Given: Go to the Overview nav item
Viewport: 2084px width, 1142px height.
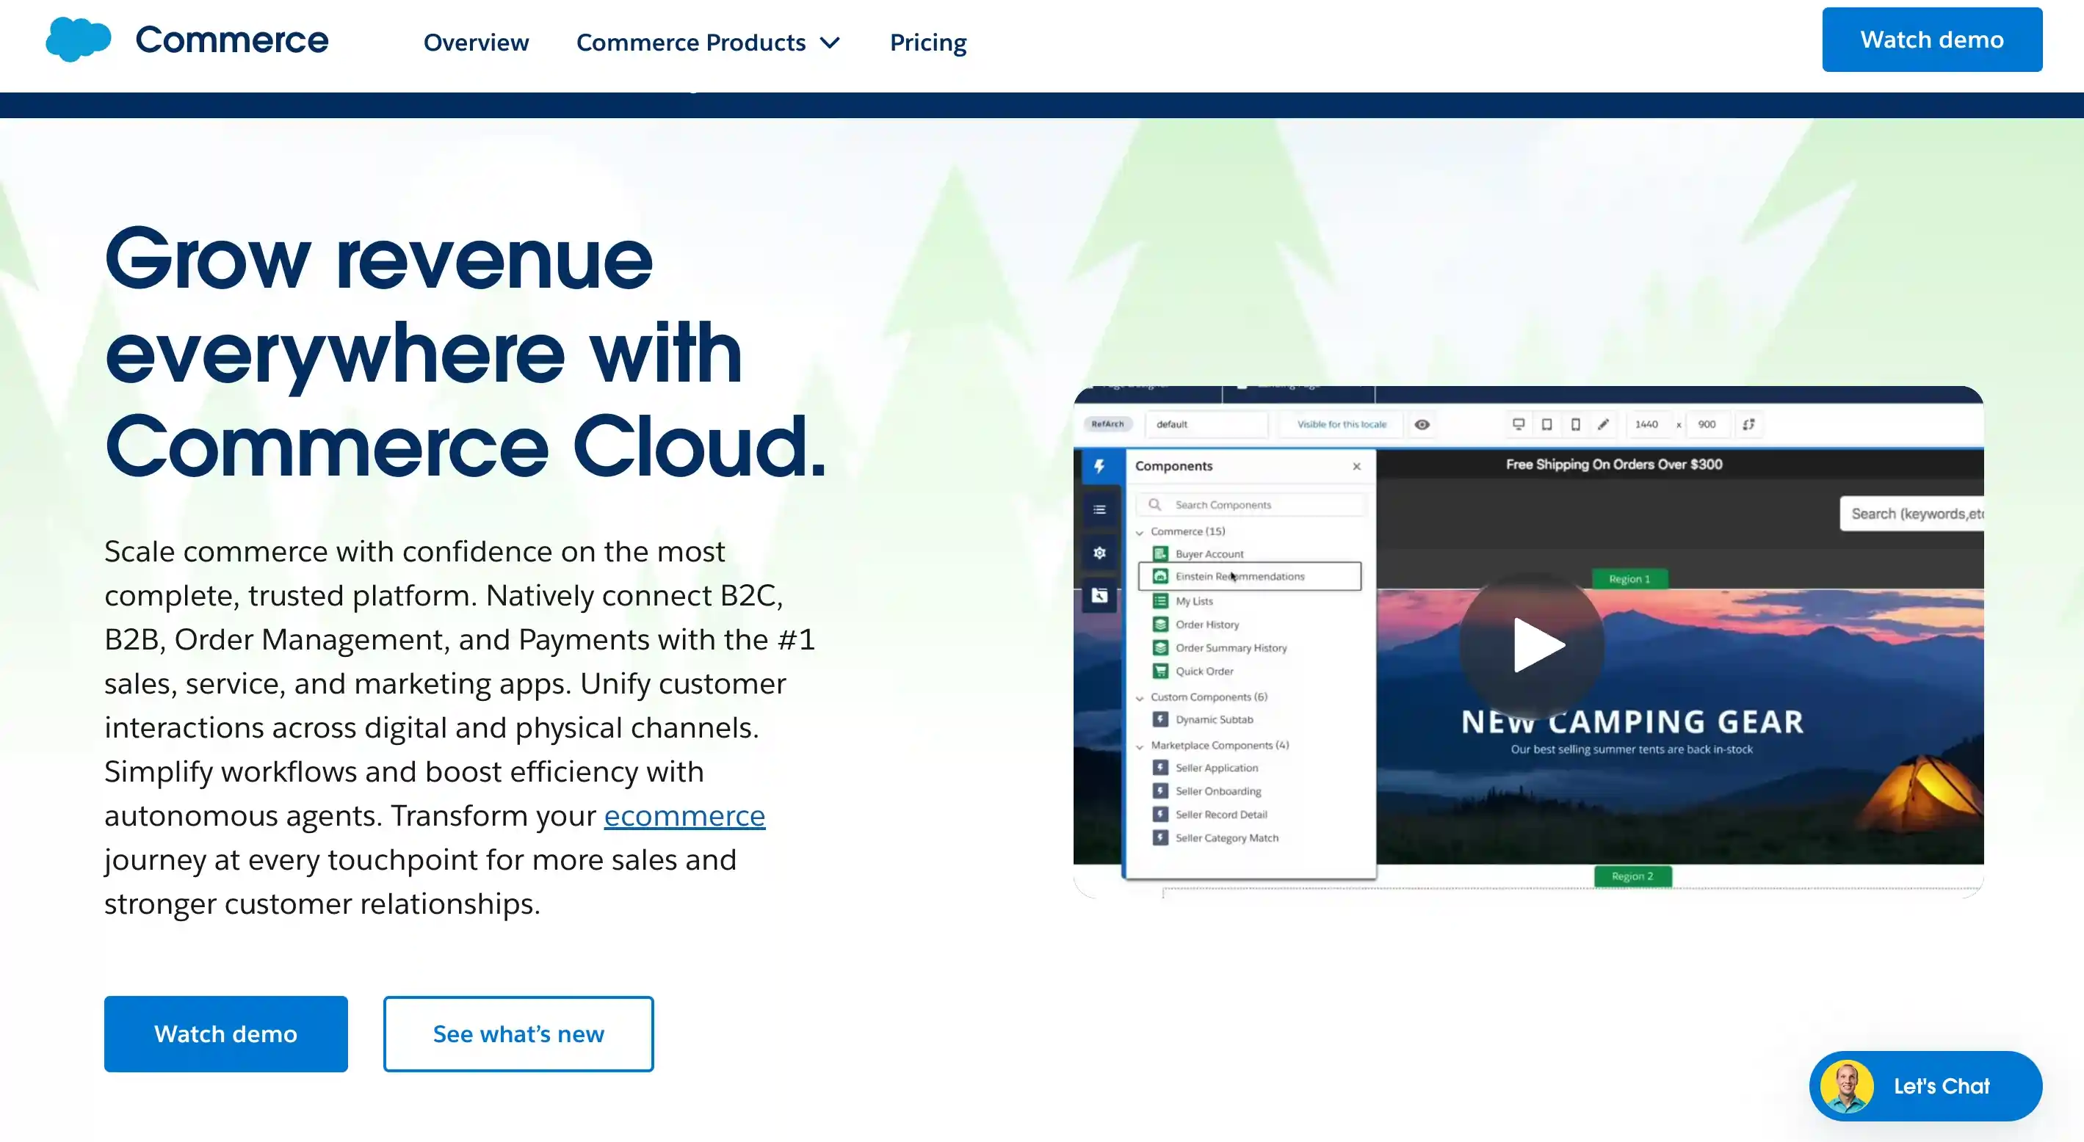Looking at the screenshot, I should coord(476,42).
